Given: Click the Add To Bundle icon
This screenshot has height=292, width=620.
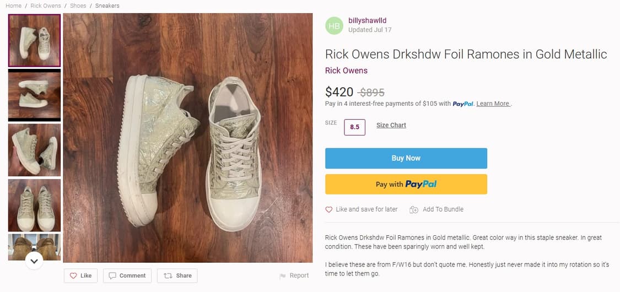Looking at the screenshot, I should click(x=415, y=209).
